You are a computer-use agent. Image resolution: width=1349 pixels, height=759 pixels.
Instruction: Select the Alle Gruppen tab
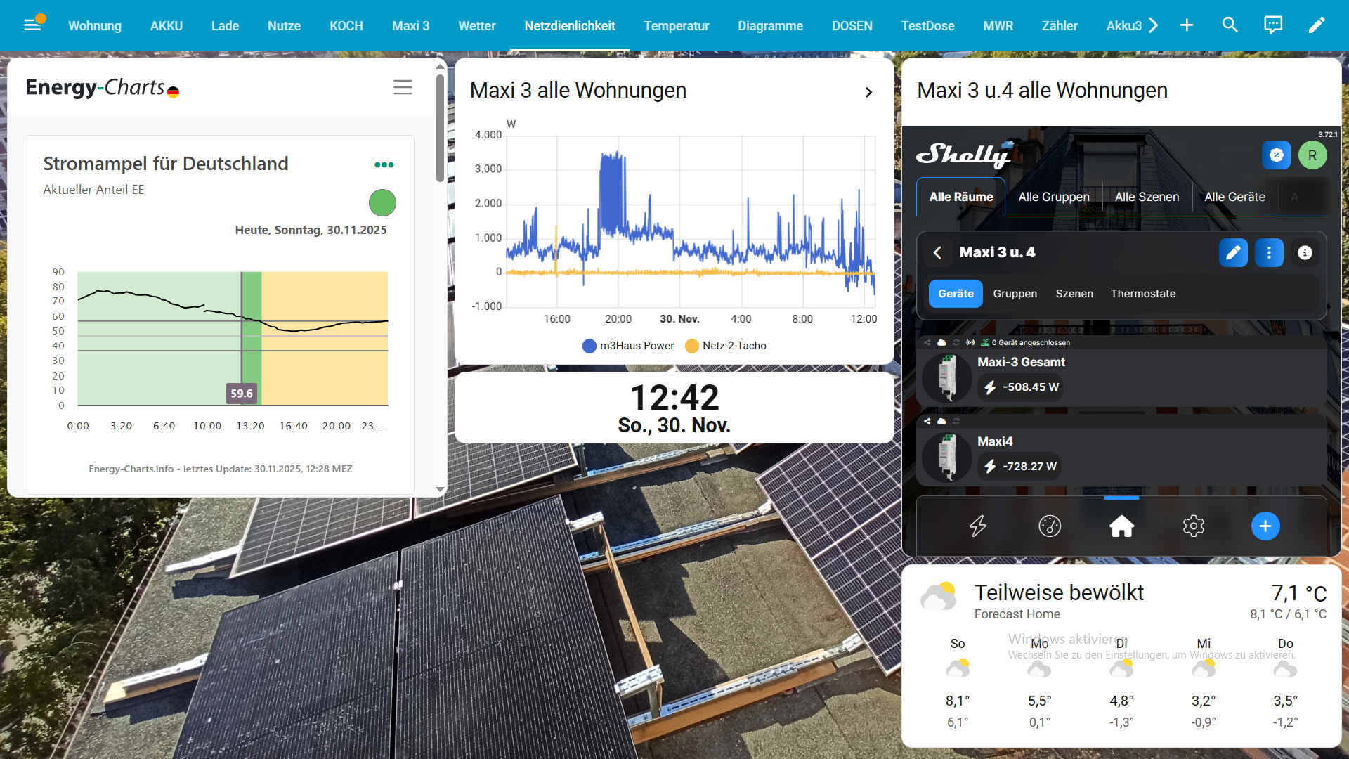[x=1053, y=197]
